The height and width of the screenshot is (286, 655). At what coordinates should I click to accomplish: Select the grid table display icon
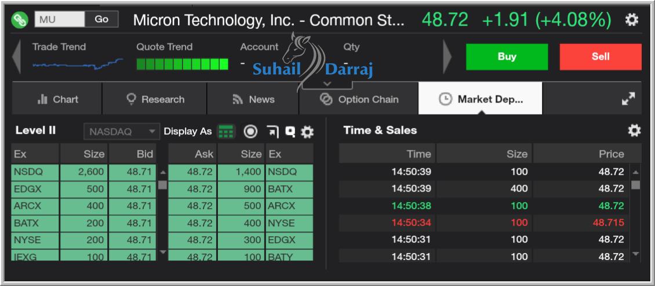(x=226, y=131)
